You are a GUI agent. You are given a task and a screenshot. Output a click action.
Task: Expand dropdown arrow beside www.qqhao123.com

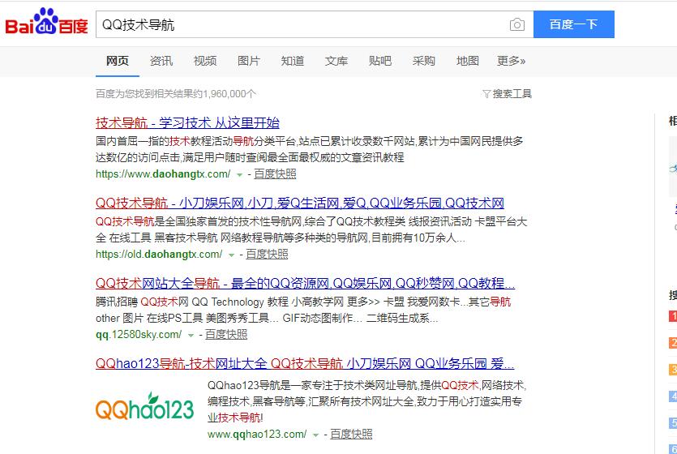coord(315,435)
